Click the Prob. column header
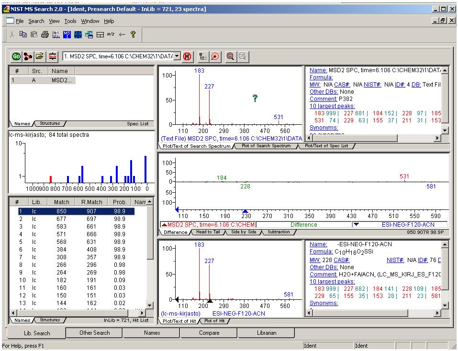458x351 pixels. click(x=120, y=202)
